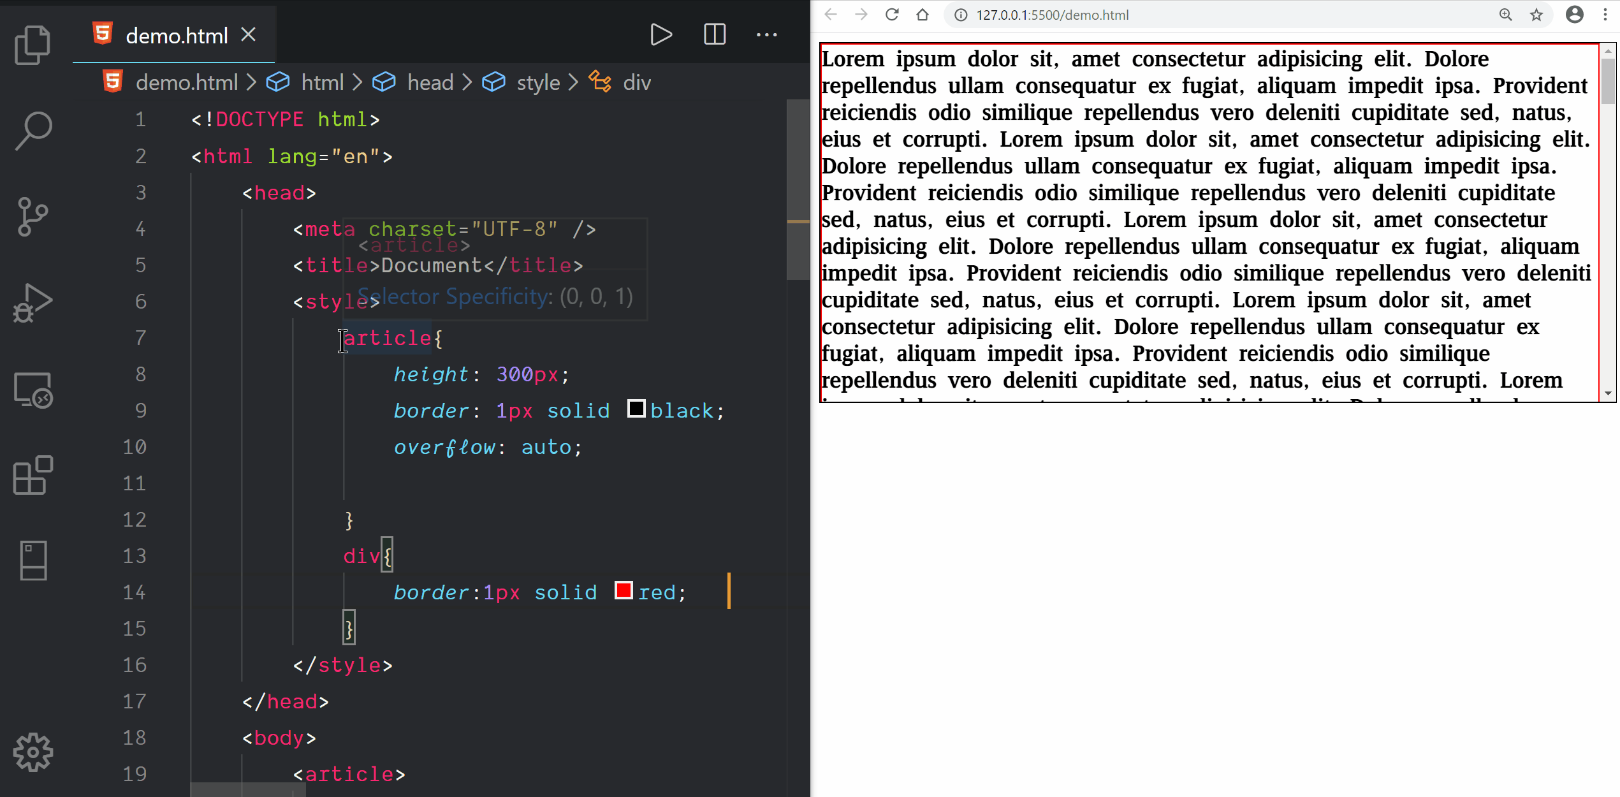This screenshot has width=1620, height=797.
Task: Click the Manage gear icon
Action: 33,752
